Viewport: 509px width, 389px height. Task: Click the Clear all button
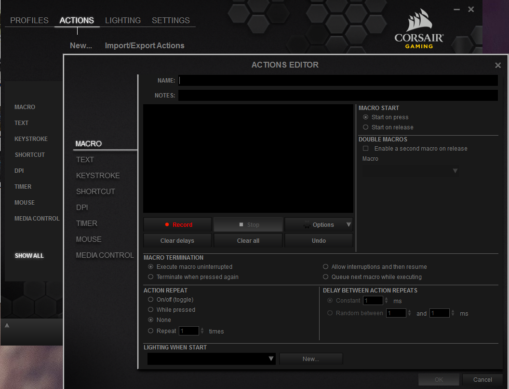point(248,240)
